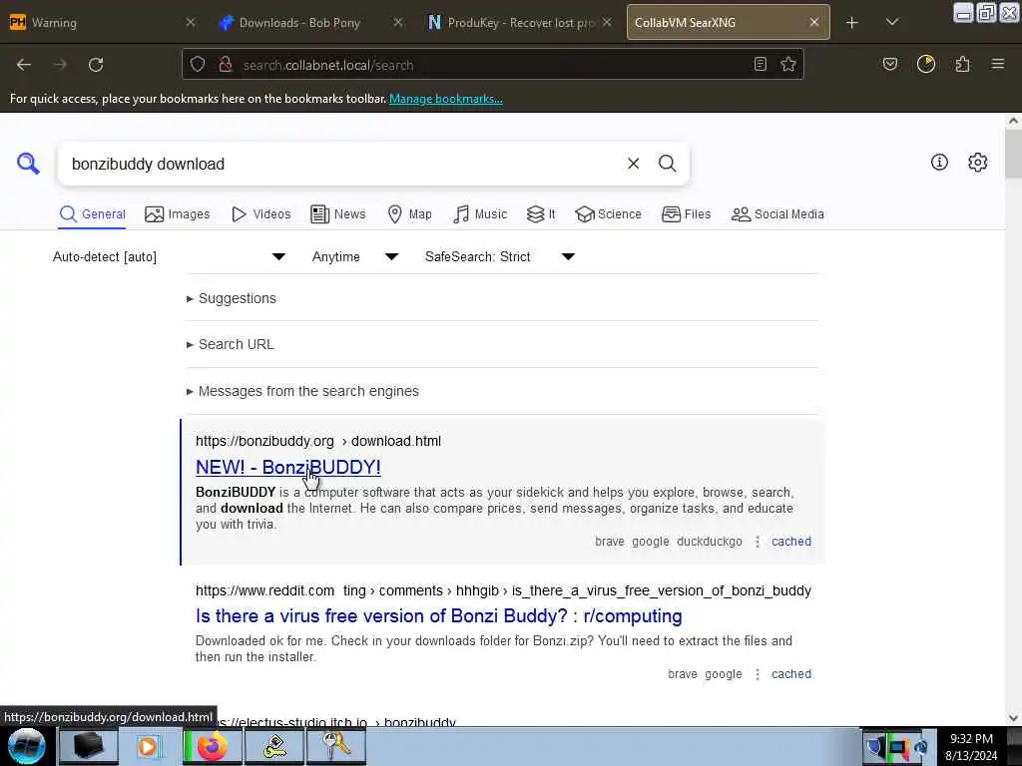Open the SafeSearch: Strict dropdown

click(x=500, y=256)
